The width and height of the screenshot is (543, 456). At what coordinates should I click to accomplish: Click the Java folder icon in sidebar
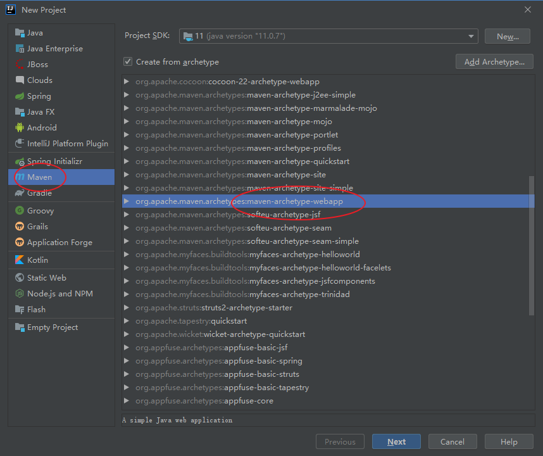(x=20, y=32)
